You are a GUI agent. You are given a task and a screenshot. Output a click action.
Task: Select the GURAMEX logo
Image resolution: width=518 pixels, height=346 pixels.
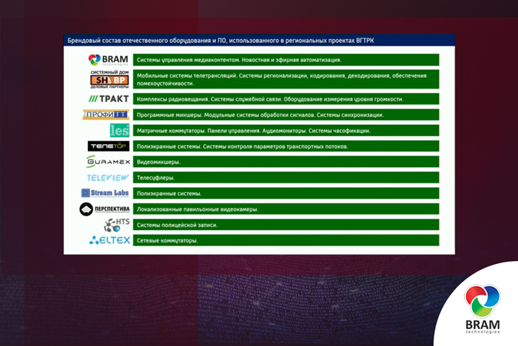pos(108,162)
